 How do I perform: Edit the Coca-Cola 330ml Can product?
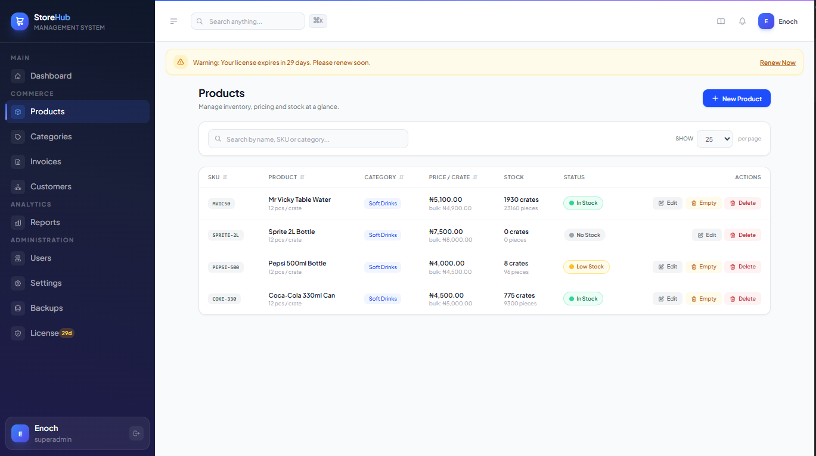(668, 299)
